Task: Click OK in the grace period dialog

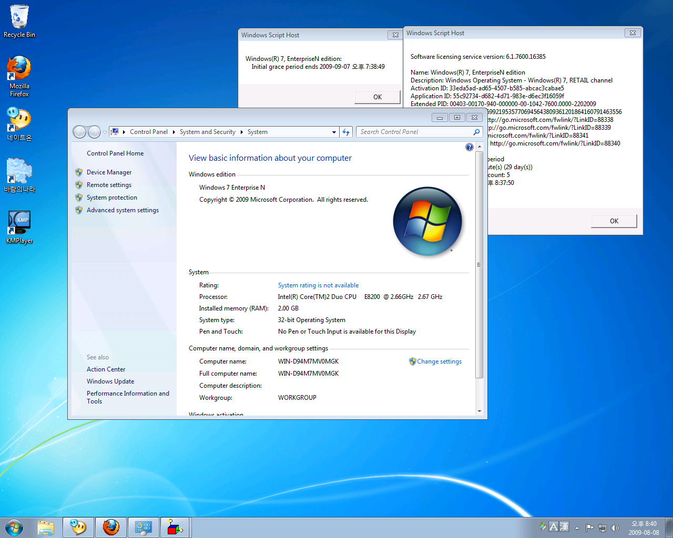Action: pyautogui.click(x=378, y=97)
